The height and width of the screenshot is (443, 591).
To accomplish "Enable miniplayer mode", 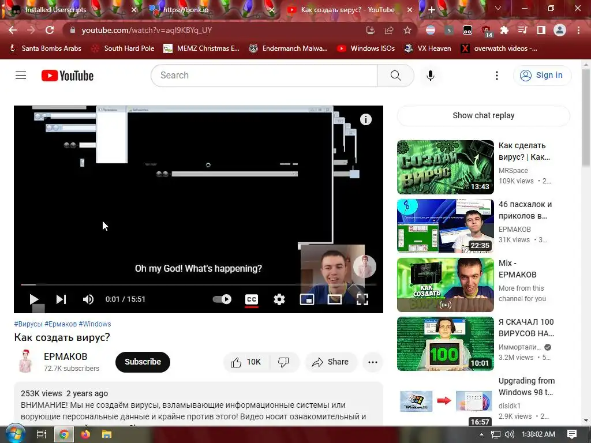I will tap(307, 299).
